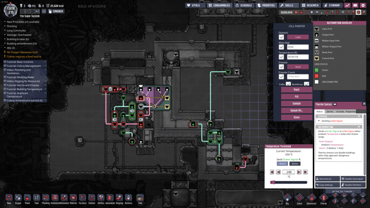Toggle the Disease Count checkbox
This screenshot has width=370, height=208.
[281, 76]
